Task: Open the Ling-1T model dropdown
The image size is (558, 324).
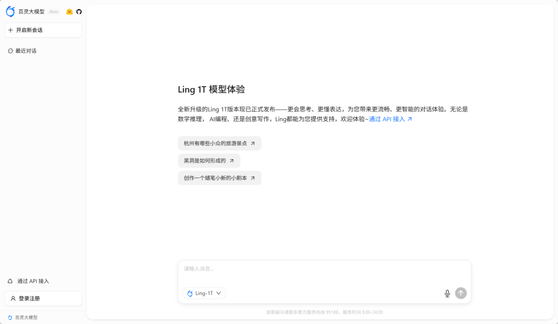Action: click(204, 293)
